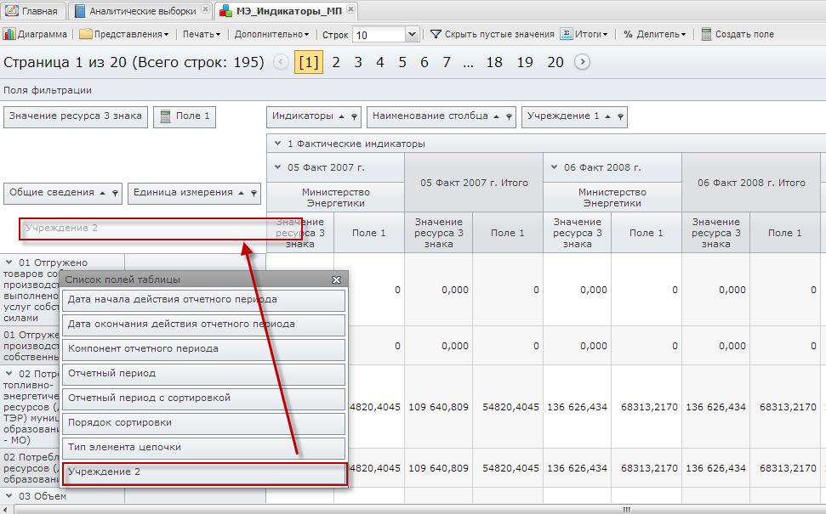Select field Компонент отчетного периода
826x514 pixels.
tap(204, 349)
